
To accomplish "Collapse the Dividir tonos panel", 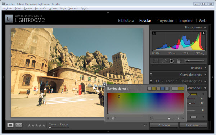I will coord(205,88).
